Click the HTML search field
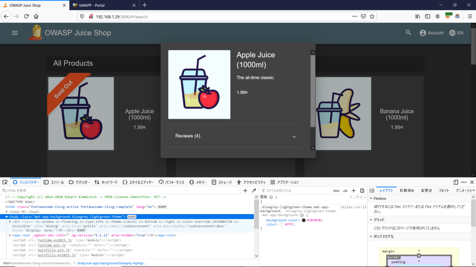476x267 pixels. [x=121, y=191]
